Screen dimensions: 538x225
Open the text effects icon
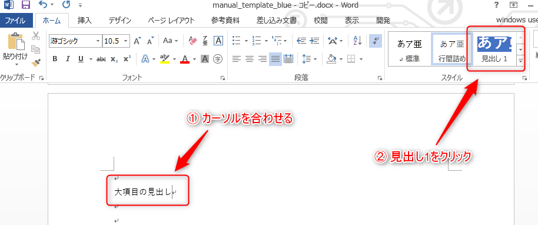145,59
